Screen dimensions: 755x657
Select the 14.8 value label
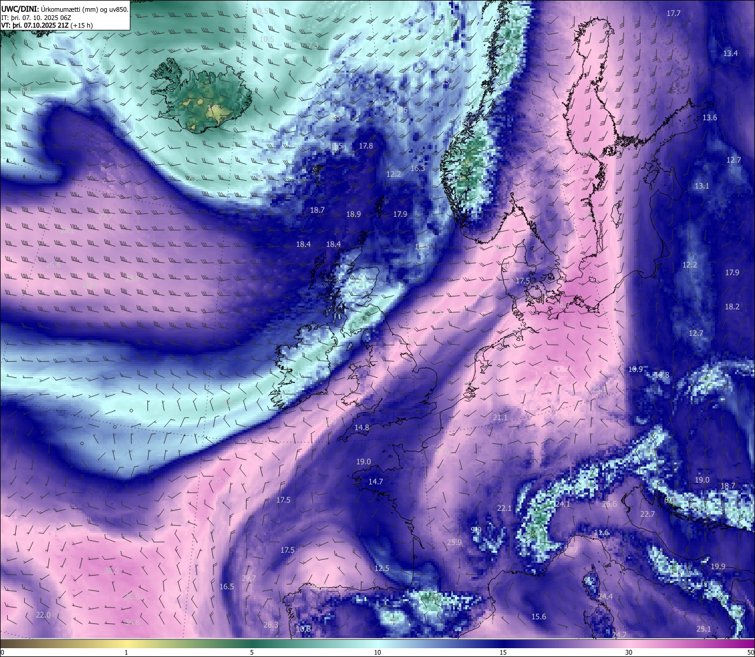(x=362, y=427)
